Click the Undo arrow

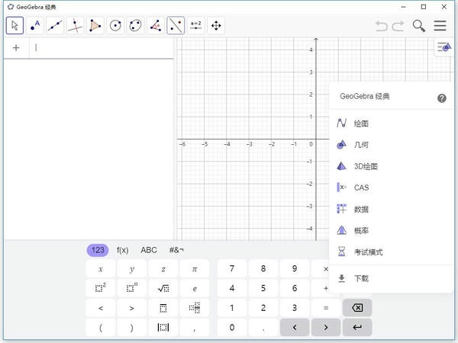[381, 26]
